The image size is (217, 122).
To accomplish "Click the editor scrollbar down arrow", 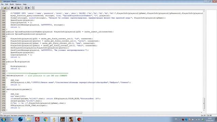I will [x=204, y=110].
